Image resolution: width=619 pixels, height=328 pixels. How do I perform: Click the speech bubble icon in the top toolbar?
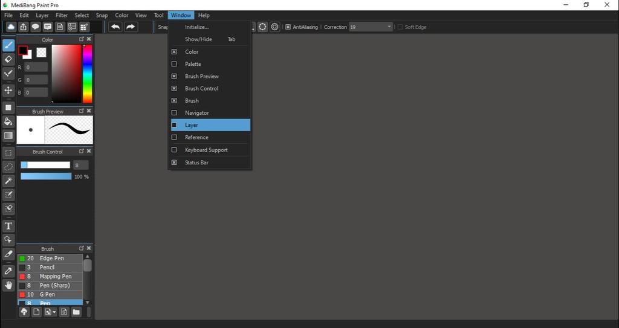36,27
